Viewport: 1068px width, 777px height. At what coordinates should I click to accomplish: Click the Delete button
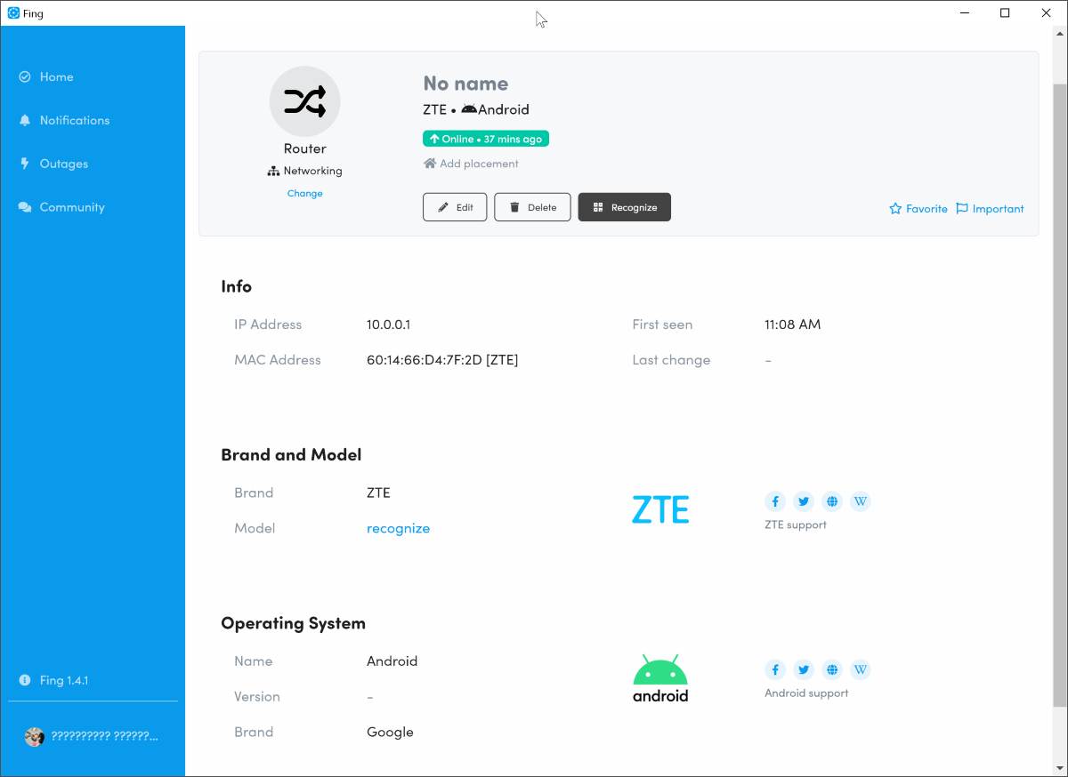[x=532, y=207]
